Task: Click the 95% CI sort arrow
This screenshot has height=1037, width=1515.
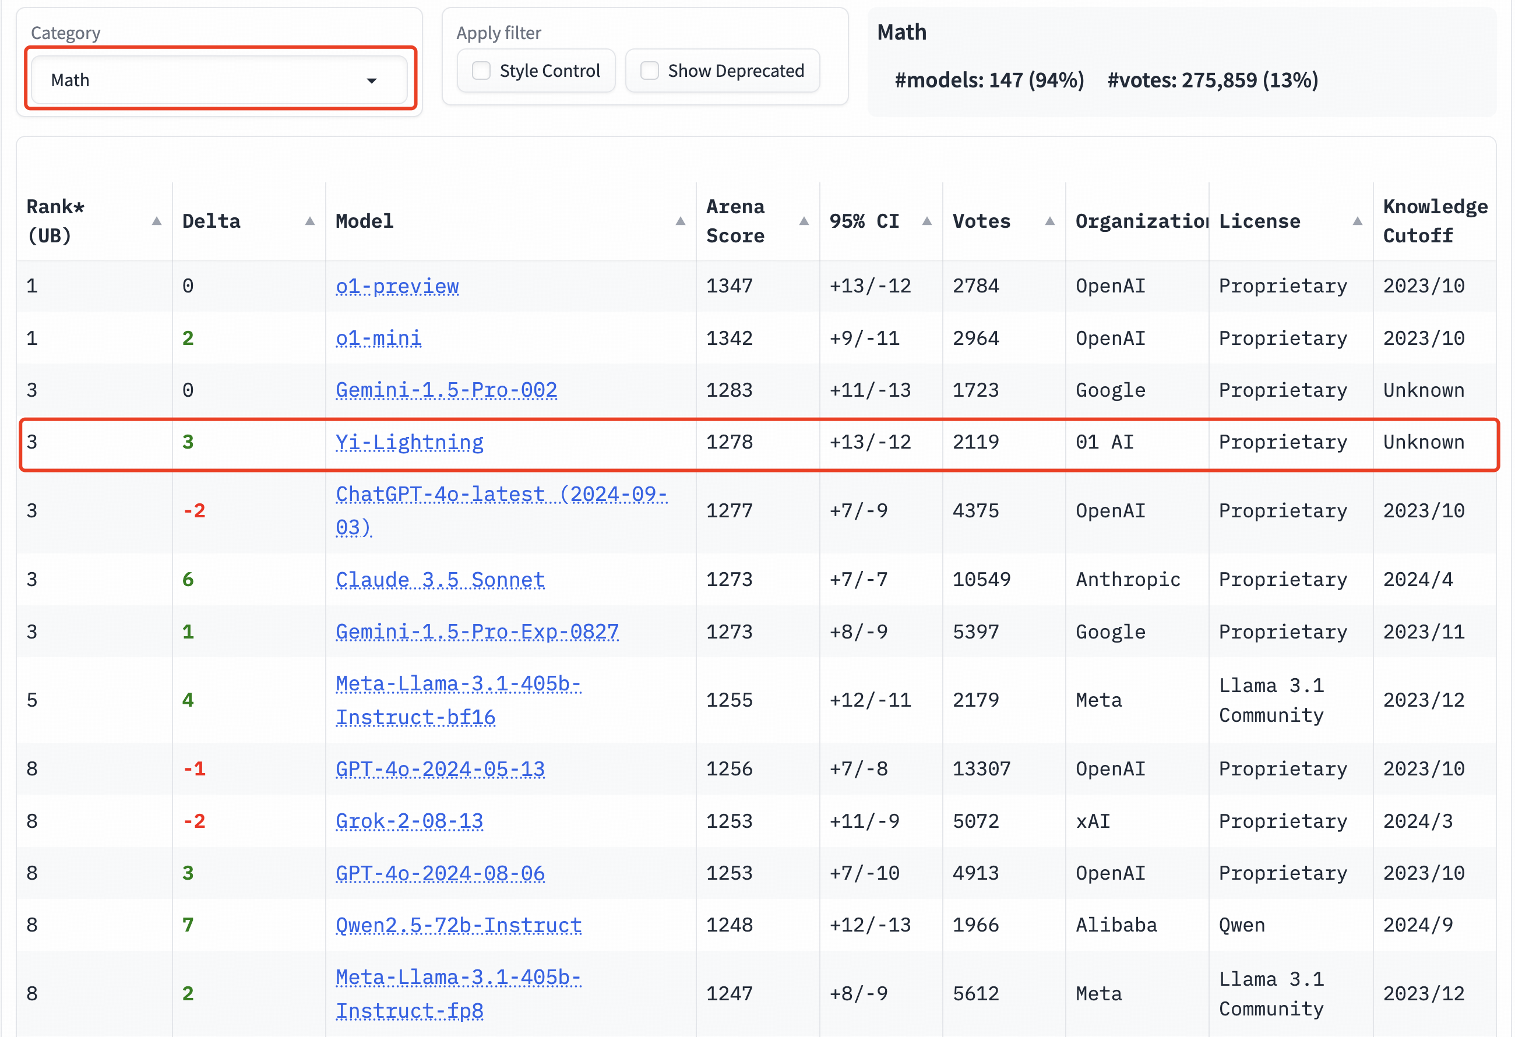Action: coord(926,221)
